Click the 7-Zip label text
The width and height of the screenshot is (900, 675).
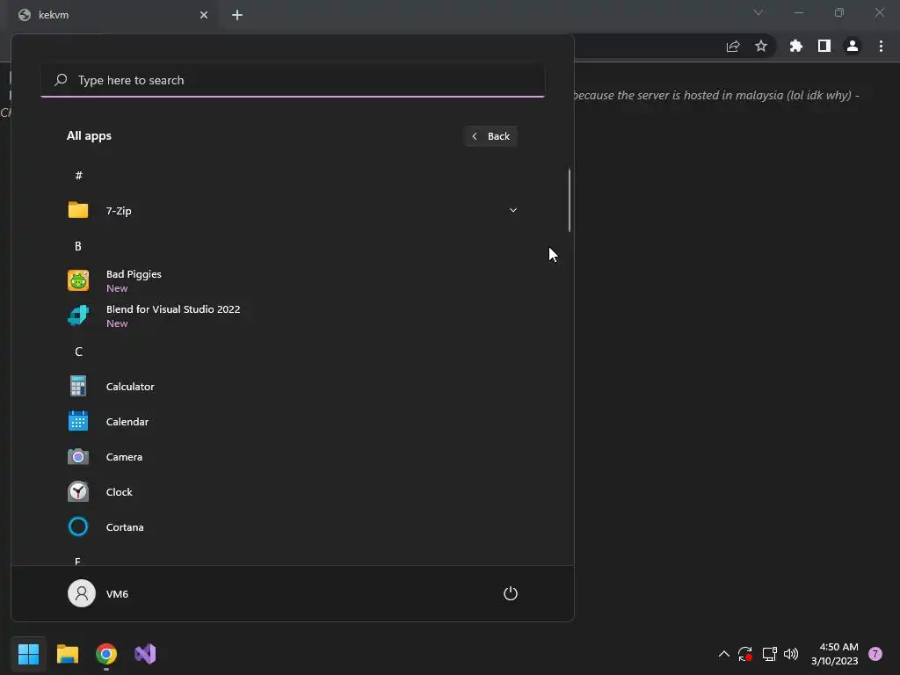point(119,211)
